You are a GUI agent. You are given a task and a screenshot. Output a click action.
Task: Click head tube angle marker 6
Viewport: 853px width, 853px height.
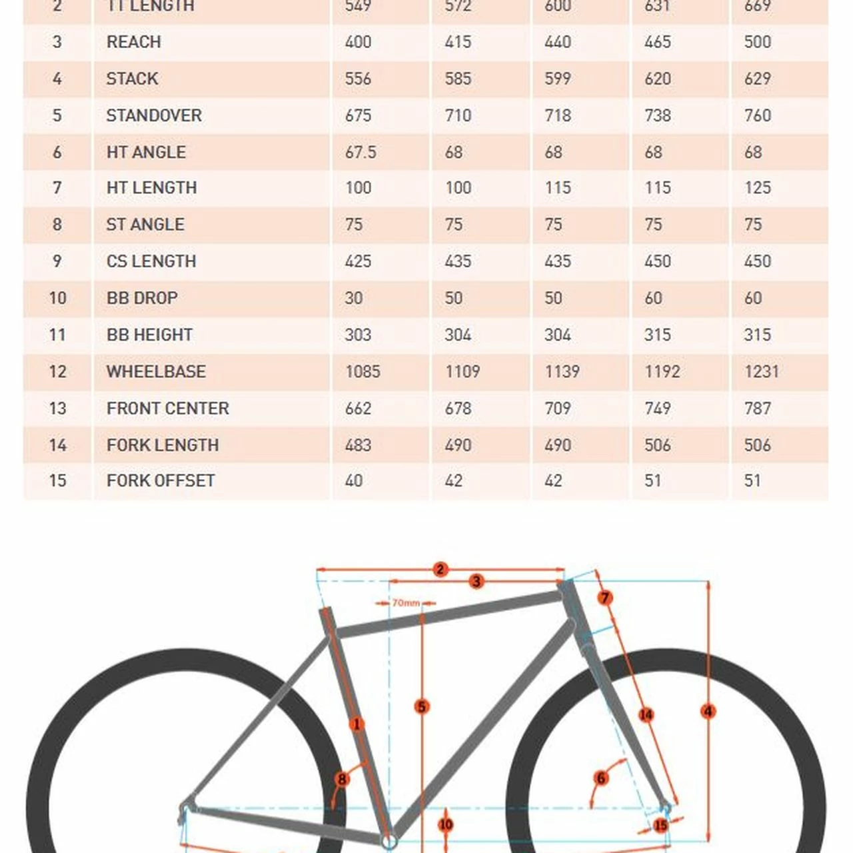(601, 778)
